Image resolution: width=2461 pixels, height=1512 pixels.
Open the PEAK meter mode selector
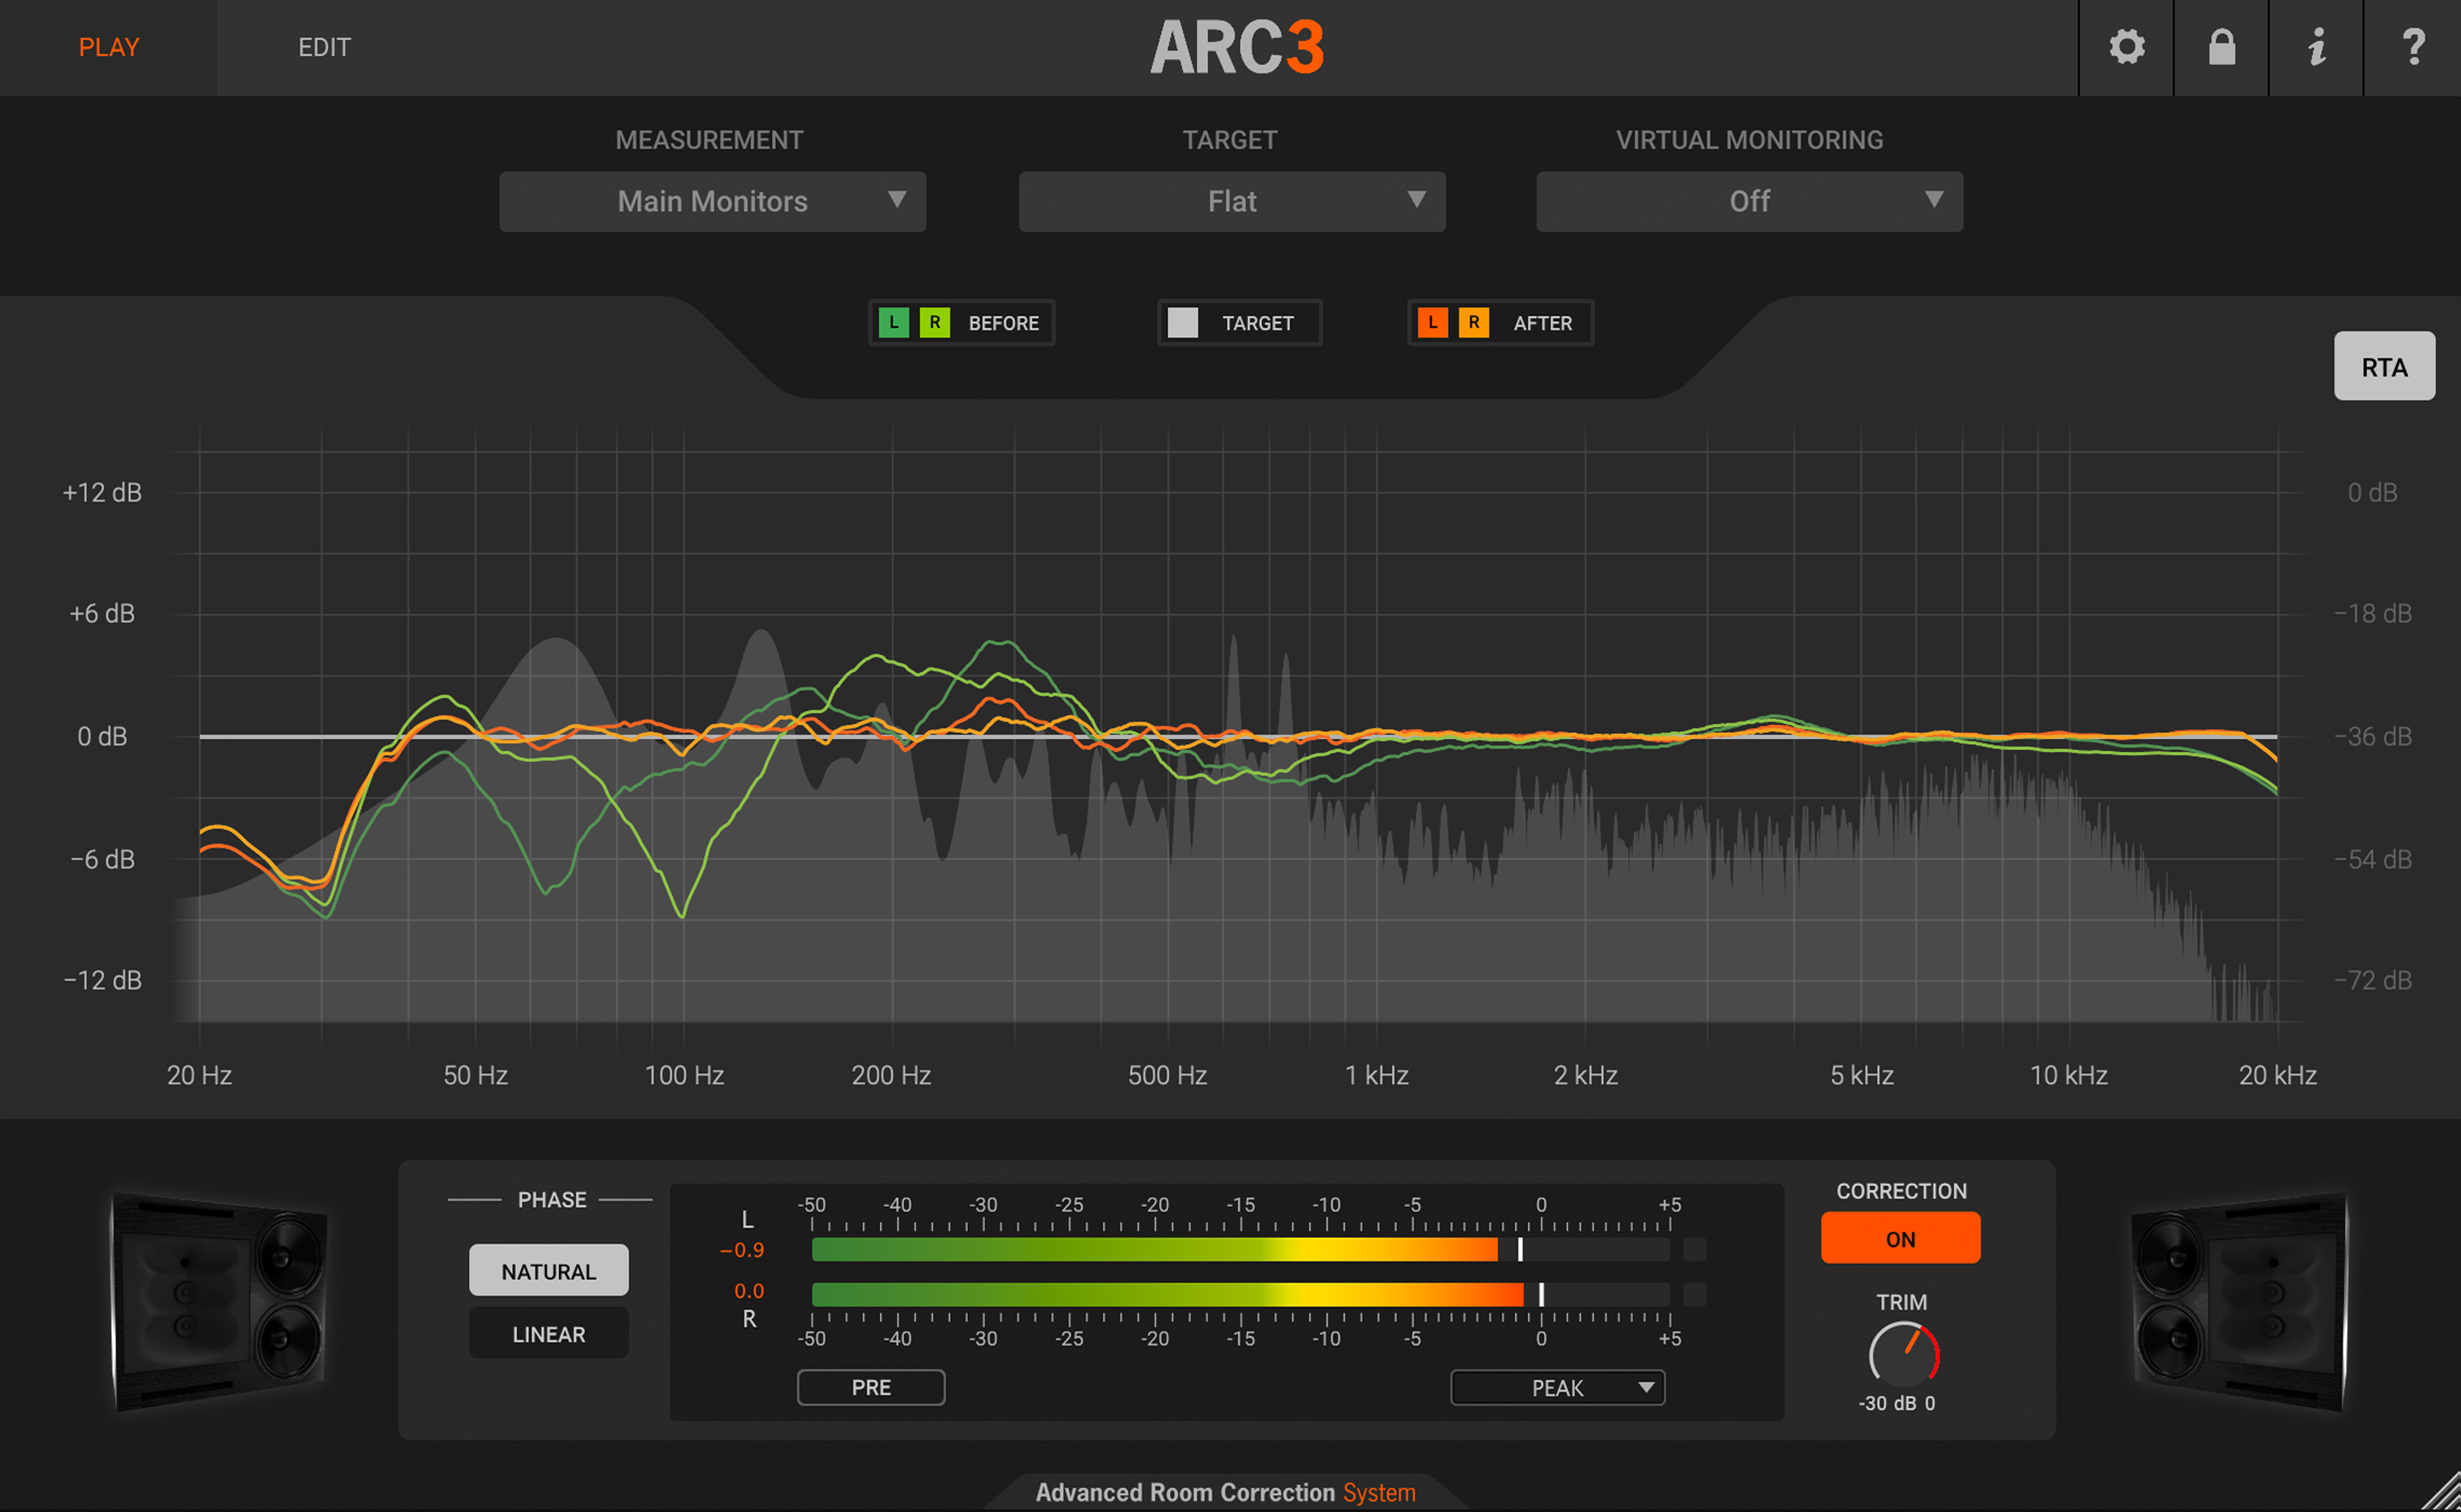[x=1556, y=1387]
